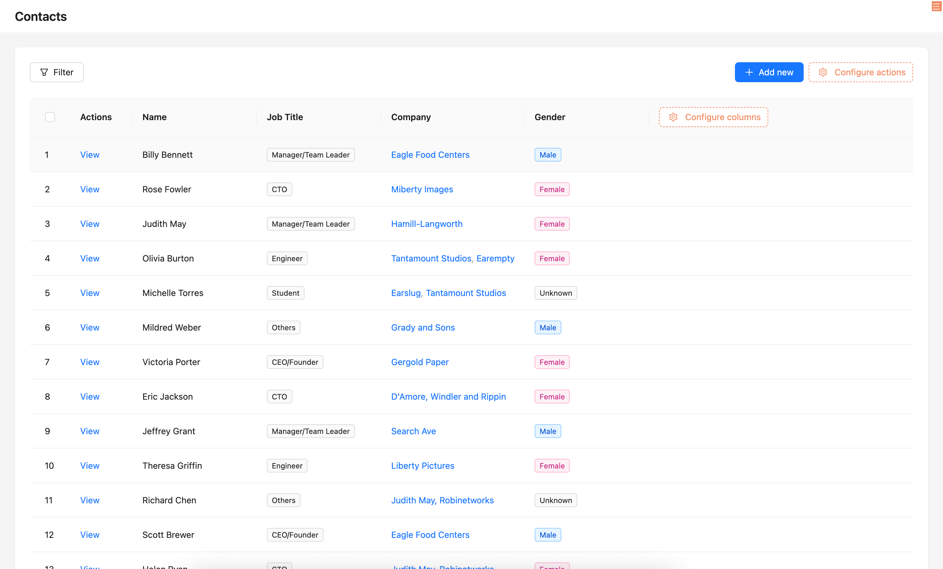Viewport: 943px width, 569px height.
Task: Toggle the select-all checkbox in table header
Action: point(50,117)
